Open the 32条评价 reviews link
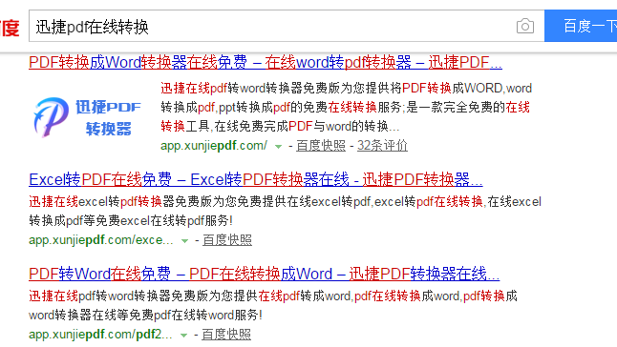 (x=382, y=146)
